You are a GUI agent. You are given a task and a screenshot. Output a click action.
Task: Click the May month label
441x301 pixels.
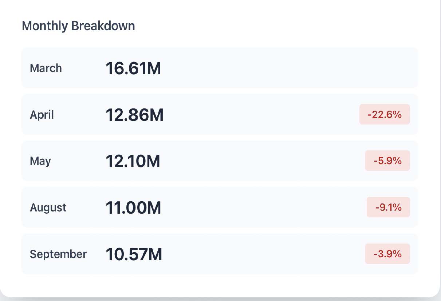(40, 161)
